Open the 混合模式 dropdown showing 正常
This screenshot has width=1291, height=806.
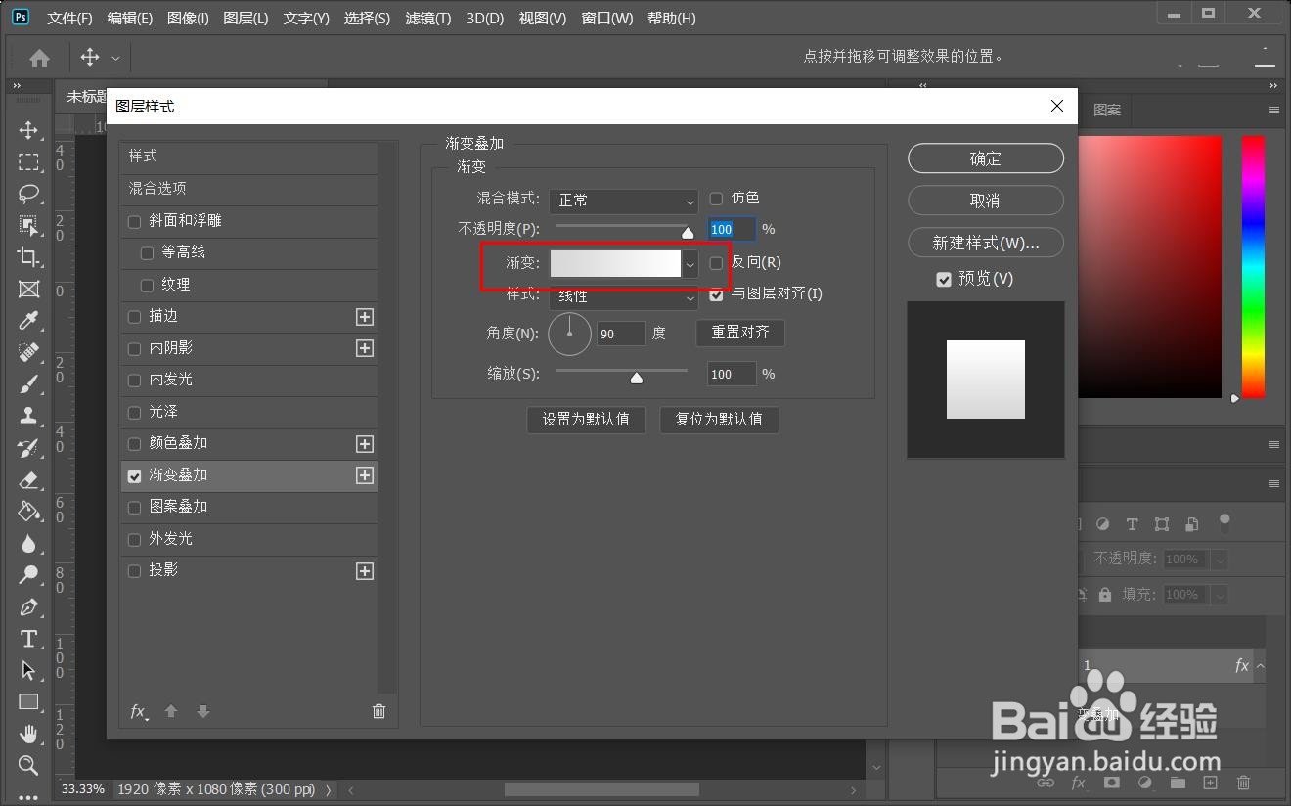pos(624,201)
